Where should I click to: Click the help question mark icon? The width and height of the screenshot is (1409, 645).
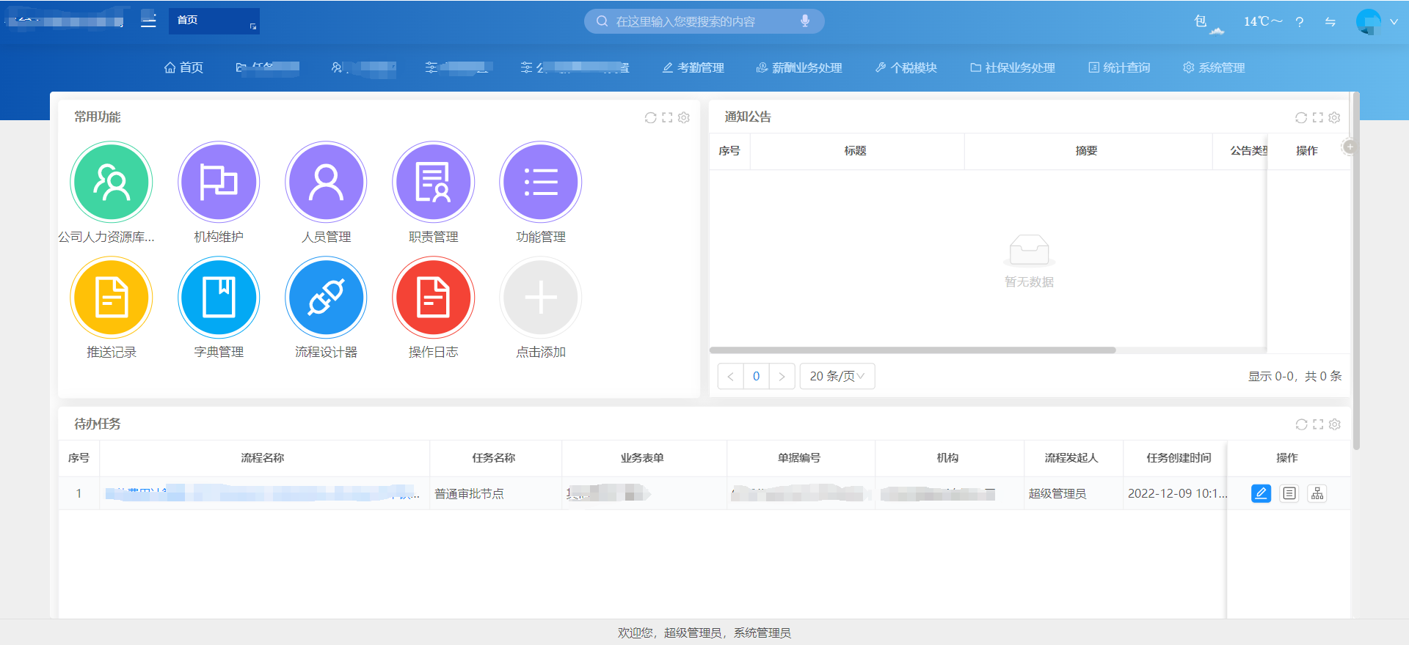click(x=1300, y=22)
